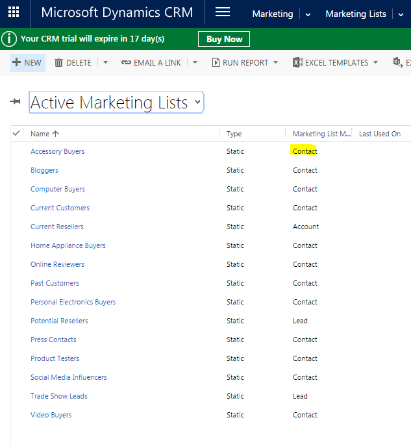Screen dimensions: 411x446
Task: Click the Delete trash can icon
Action: coord(58,62)
